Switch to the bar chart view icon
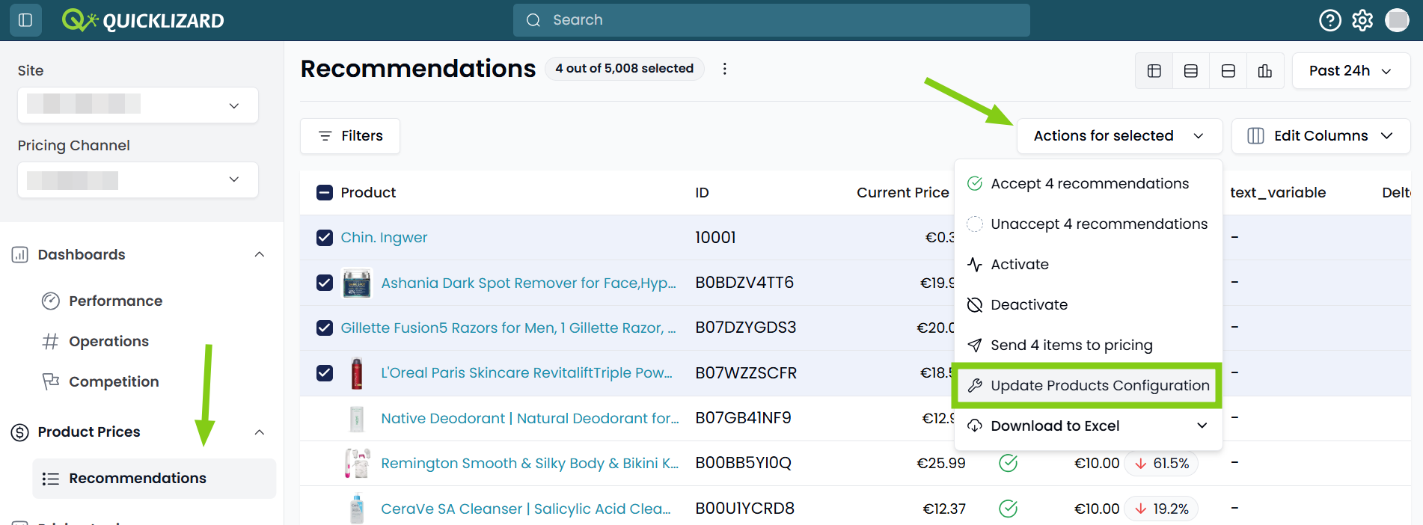This screenshot has width=1423, height=525. coord(1265,71)
